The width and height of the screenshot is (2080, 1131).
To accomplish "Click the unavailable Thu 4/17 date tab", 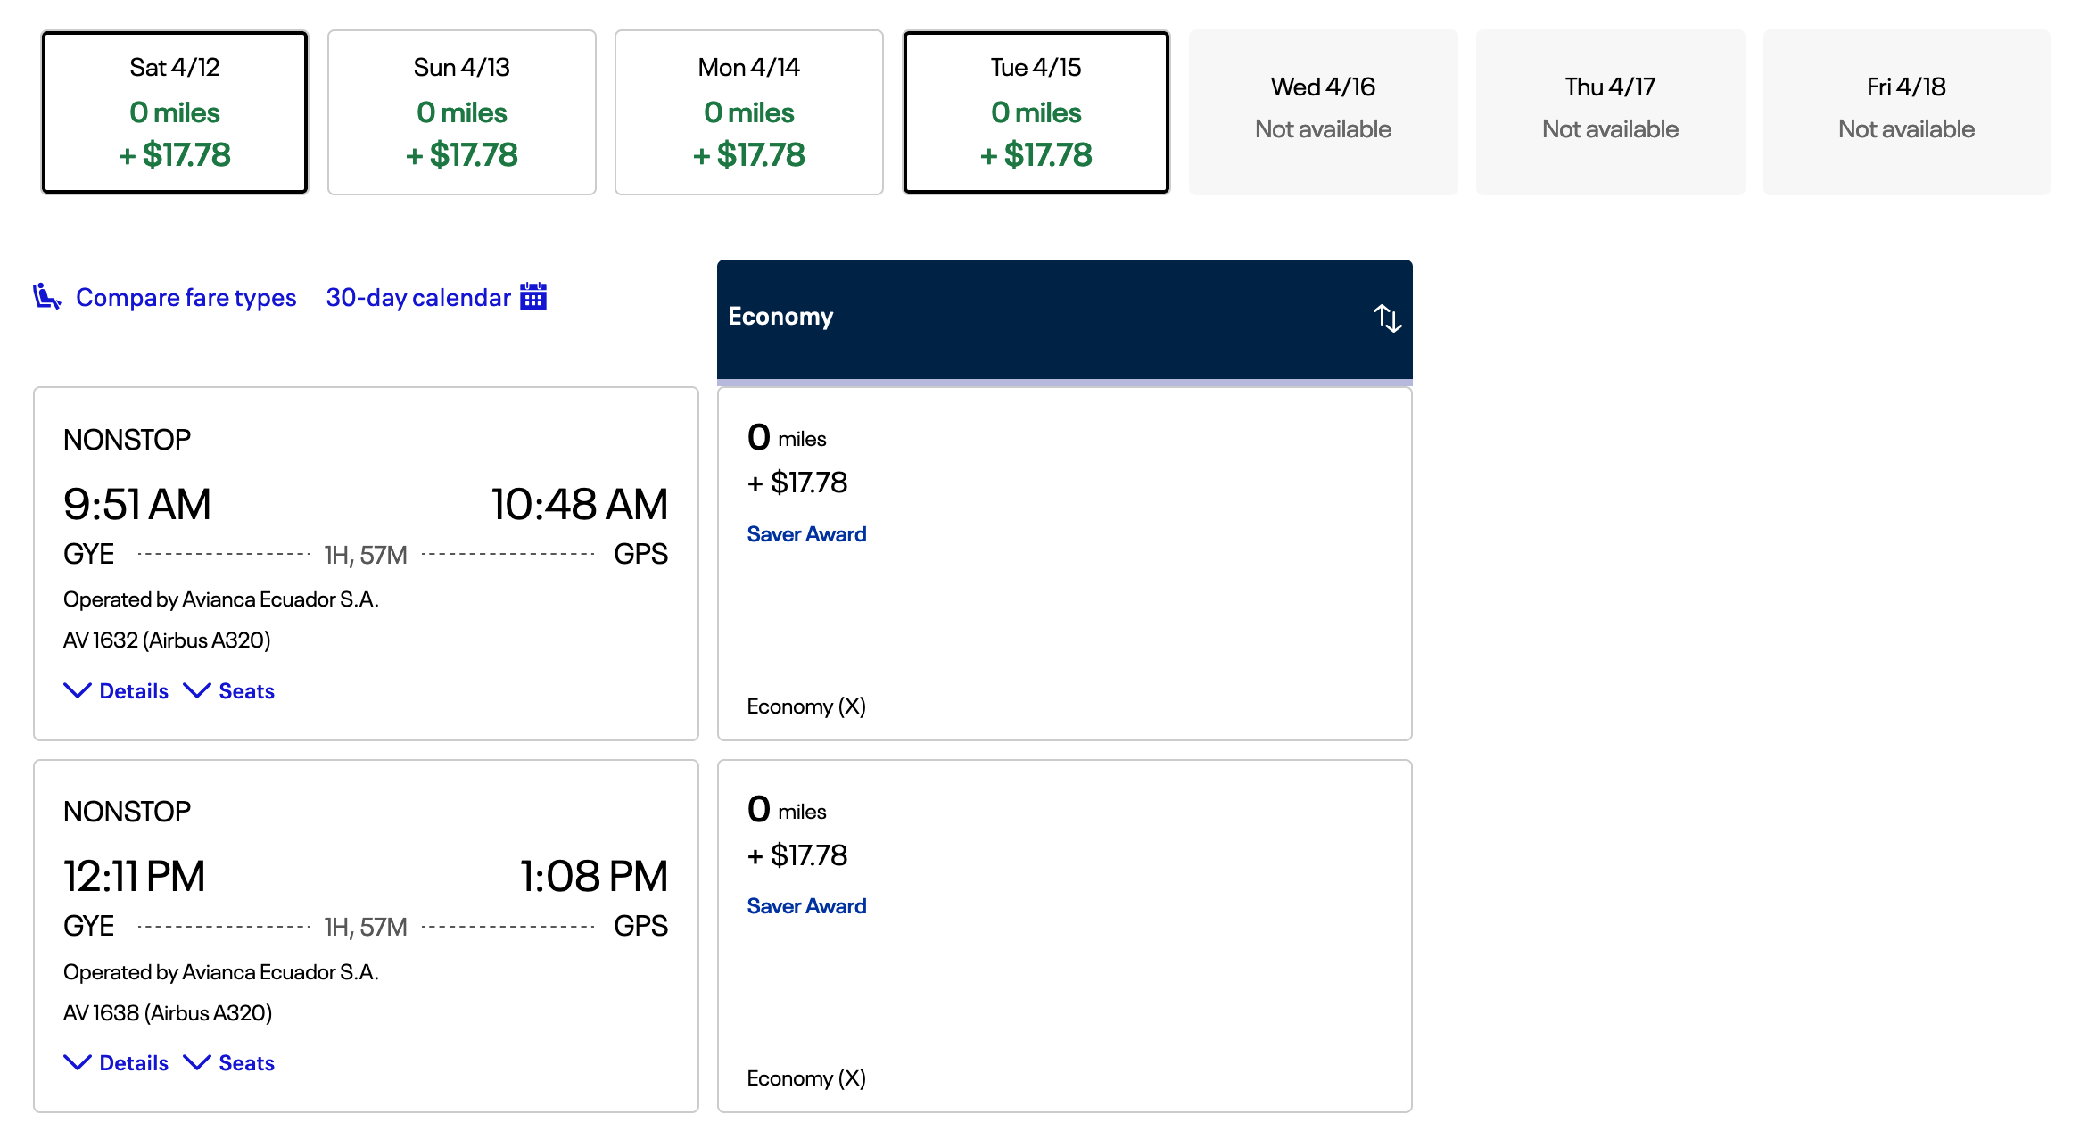I will [x=1611, y=112].
